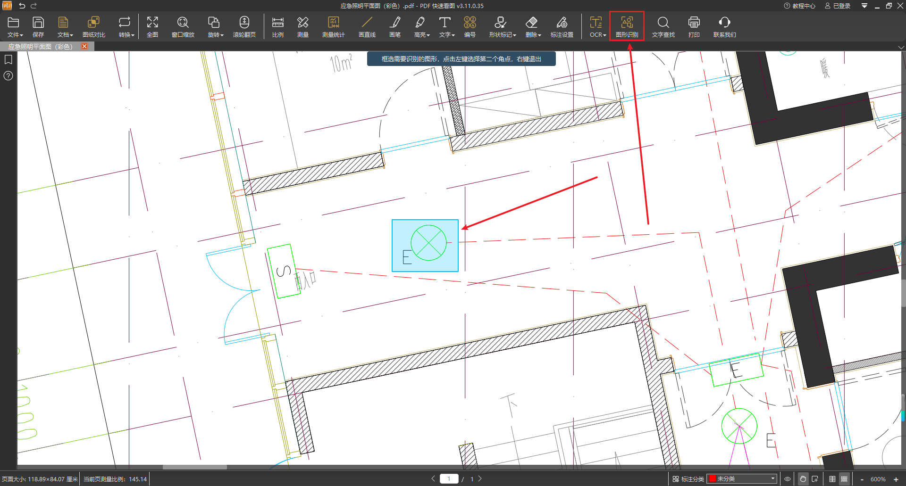Switch to continuous page layout view
This screenshot has width=906, height=486.
pyautogui.click(x=844, y=479)
